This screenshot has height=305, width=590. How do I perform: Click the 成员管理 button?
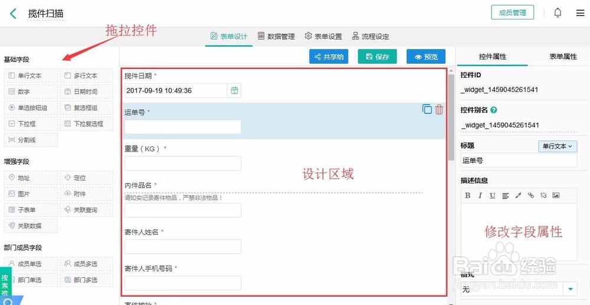pyautogui.click(x=513, y=12)
